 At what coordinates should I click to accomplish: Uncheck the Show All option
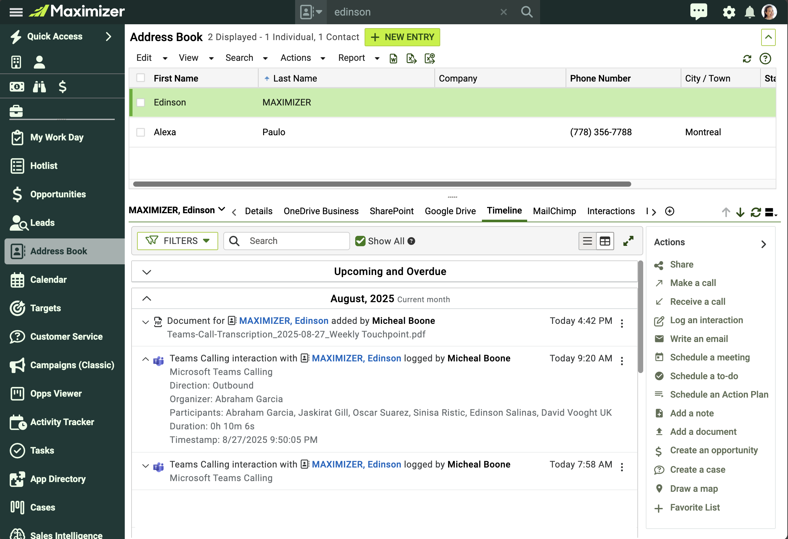360,241
